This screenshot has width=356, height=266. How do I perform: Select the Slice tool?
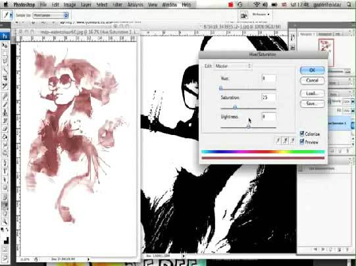5,86
